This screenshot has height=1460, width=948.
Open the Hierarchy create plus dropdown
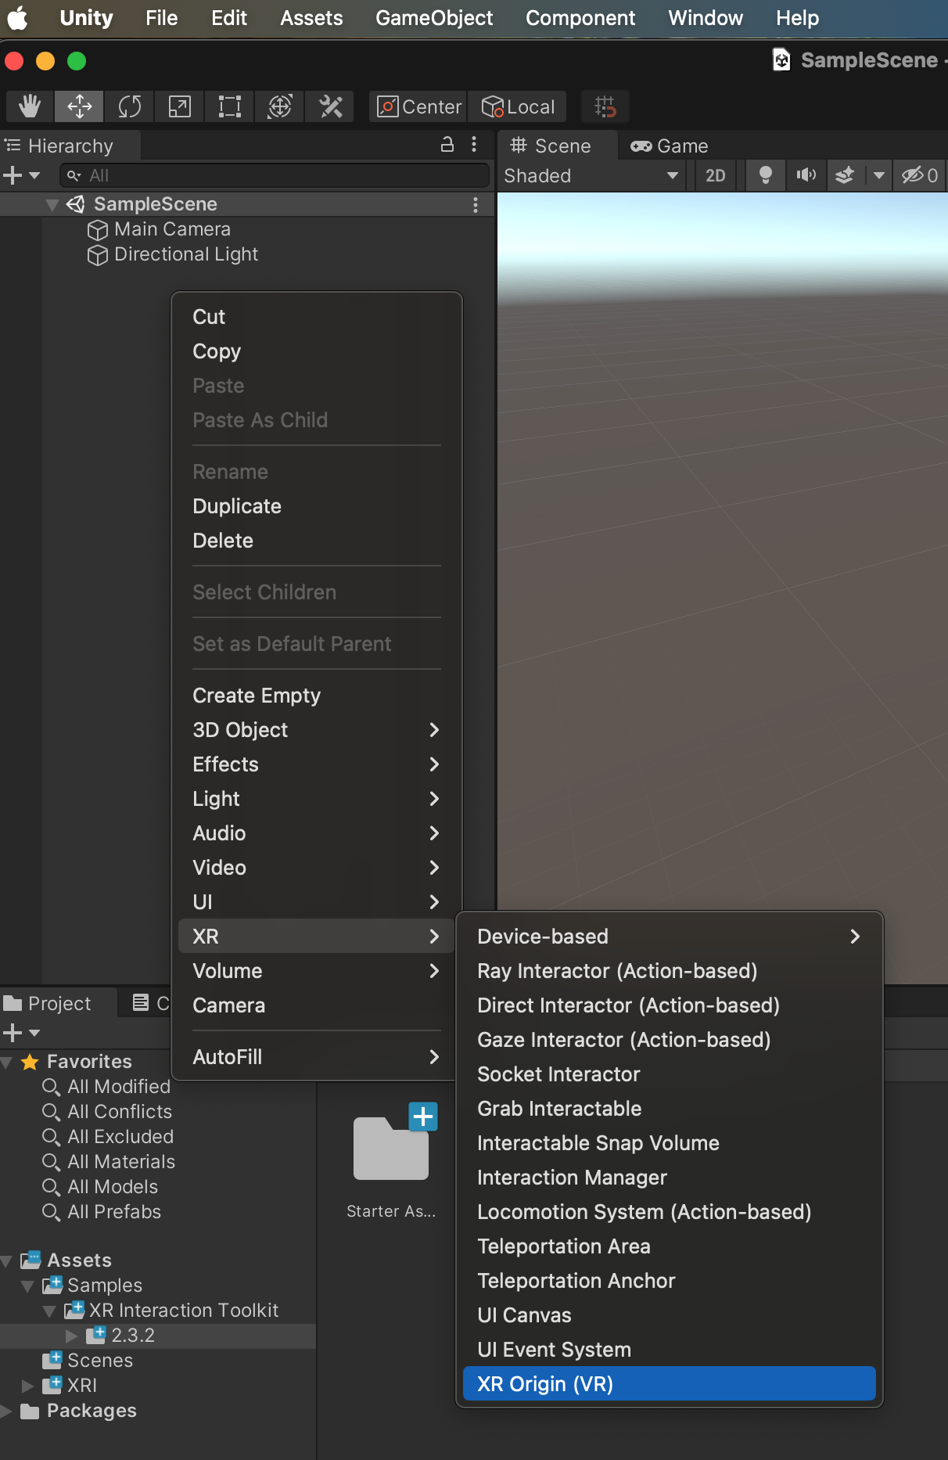(21, 175)
